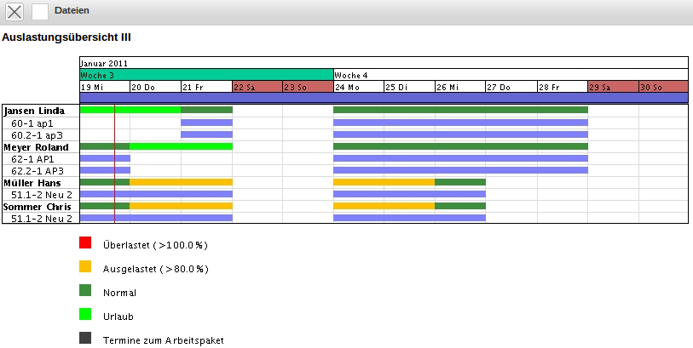Select the Meyer Roland resource row

(x=36, y=146)
